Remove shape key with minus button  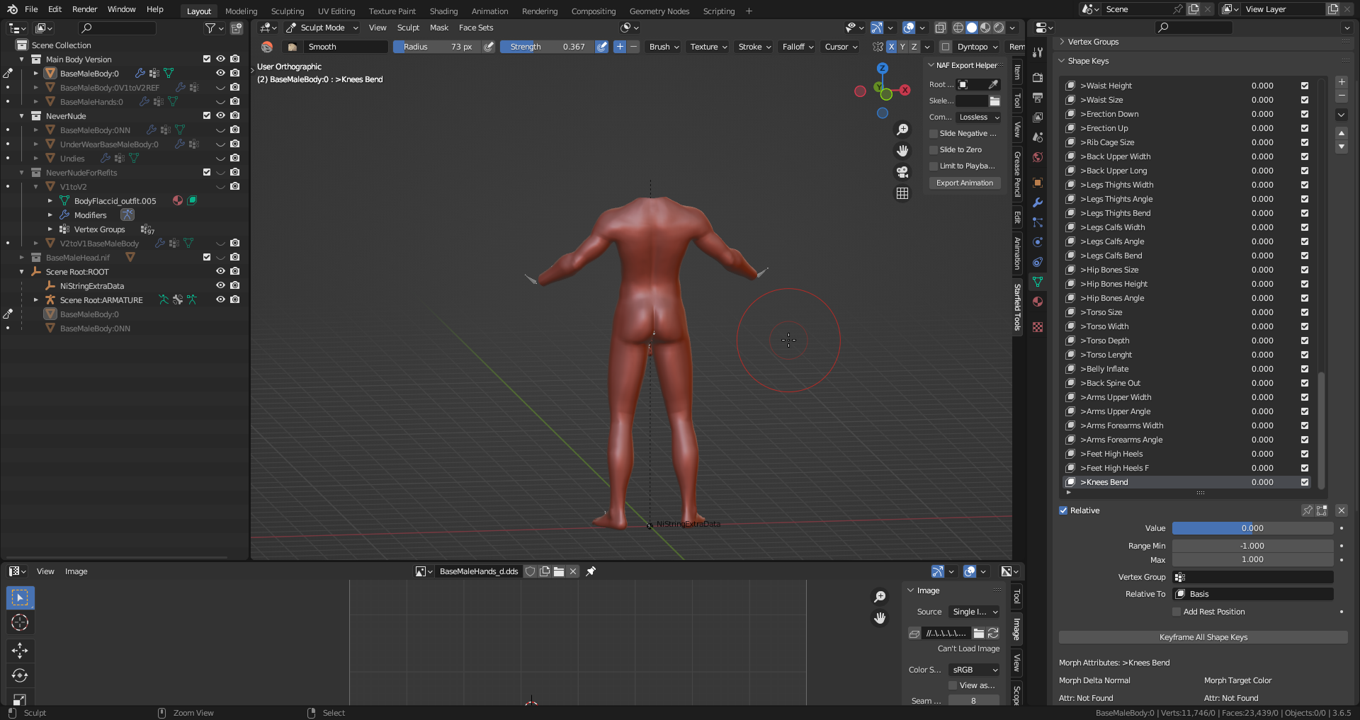(x=1342, y=96)
